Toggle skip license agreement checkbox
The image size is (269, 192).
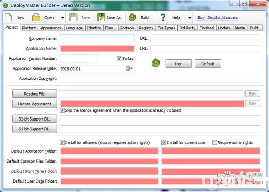tap(62, 110)
